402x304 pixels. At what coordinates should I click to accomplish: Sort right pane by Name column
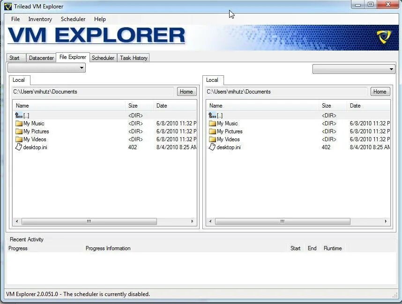click(263, 106)
